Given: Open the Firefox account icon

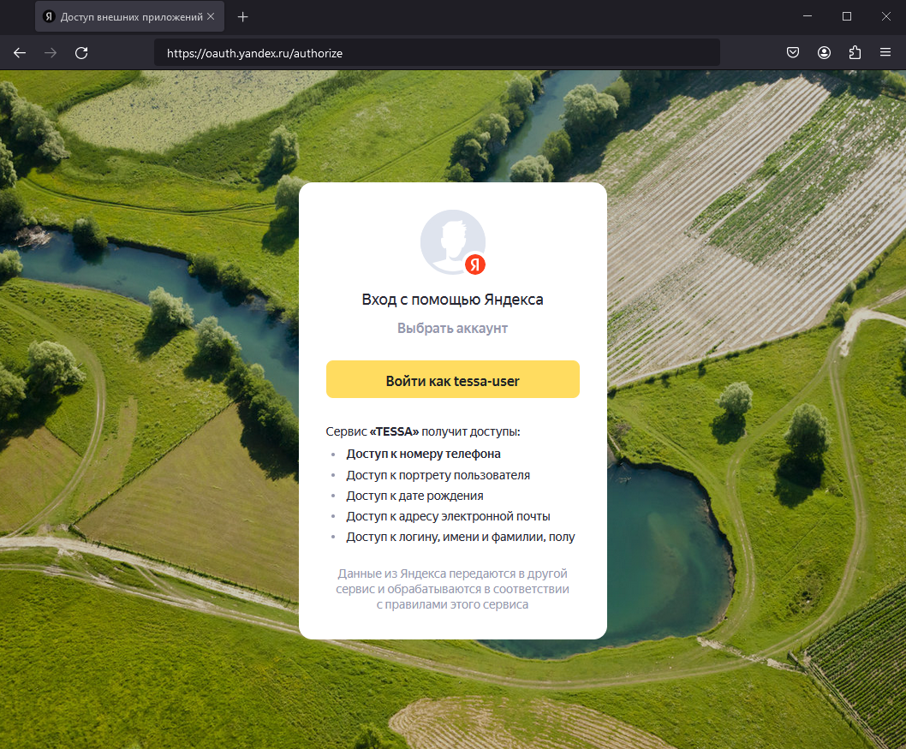Looking at the screenshot, I should [x=824, y=53].
